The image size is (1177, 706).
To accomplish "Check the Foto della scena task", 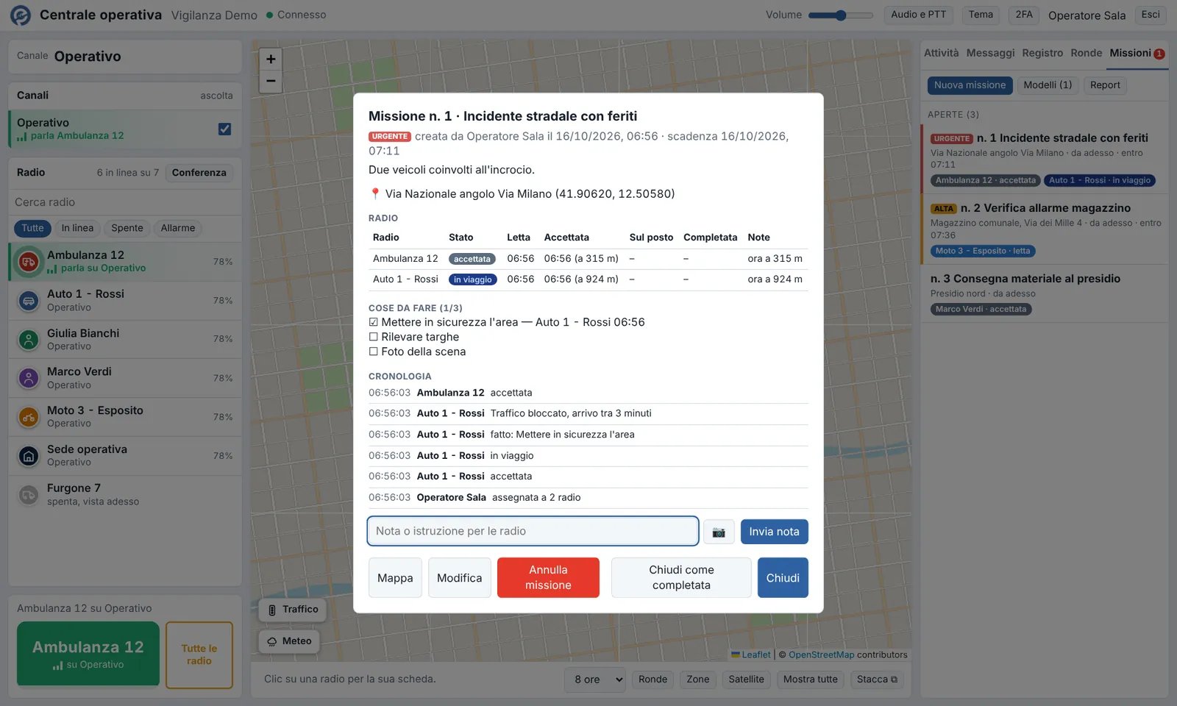I will 374,352.
